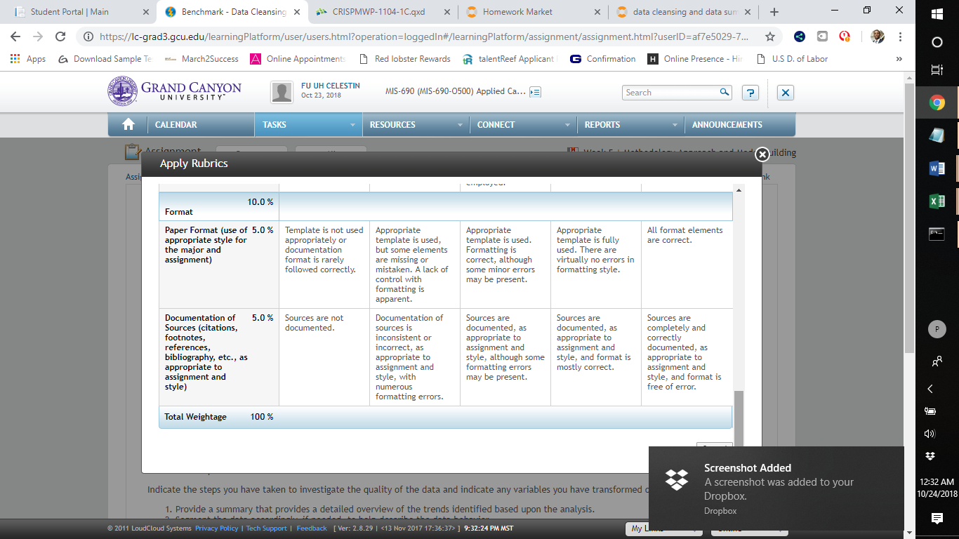Go back to the previous page

15,36
